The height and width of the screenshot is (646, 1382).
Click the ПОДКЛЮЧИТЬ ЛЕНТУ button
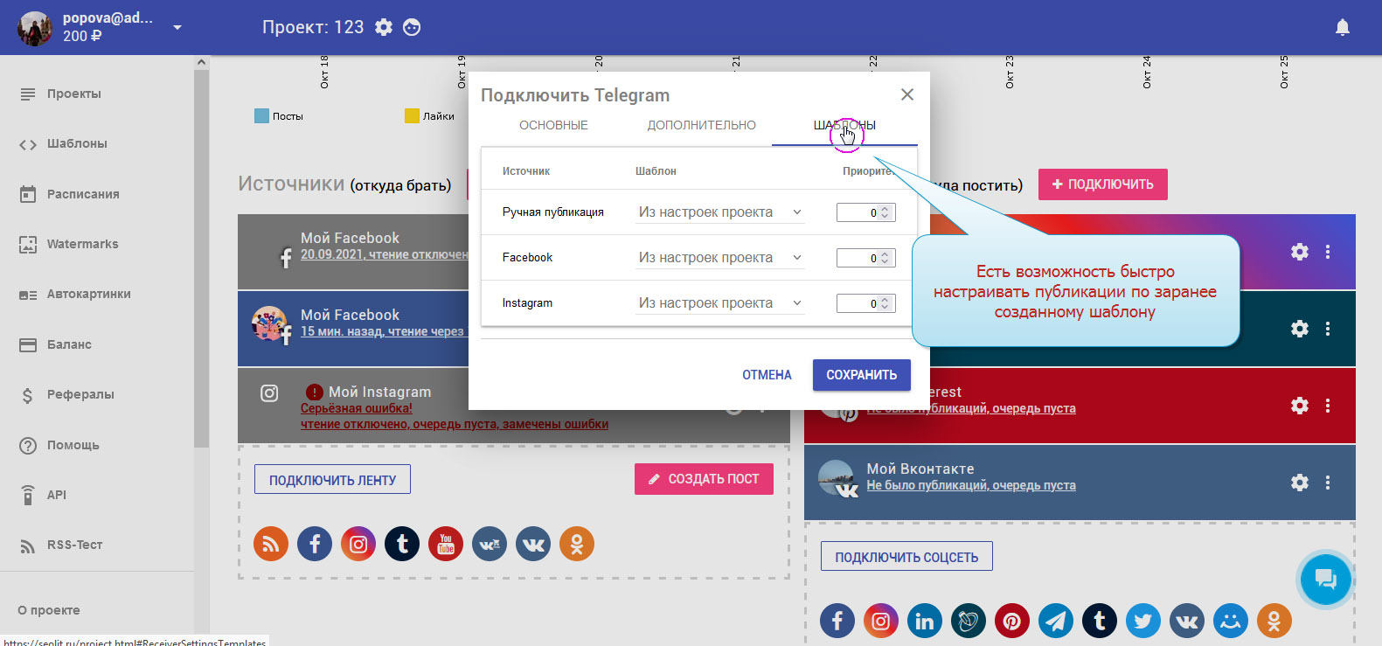pos(332,480)
